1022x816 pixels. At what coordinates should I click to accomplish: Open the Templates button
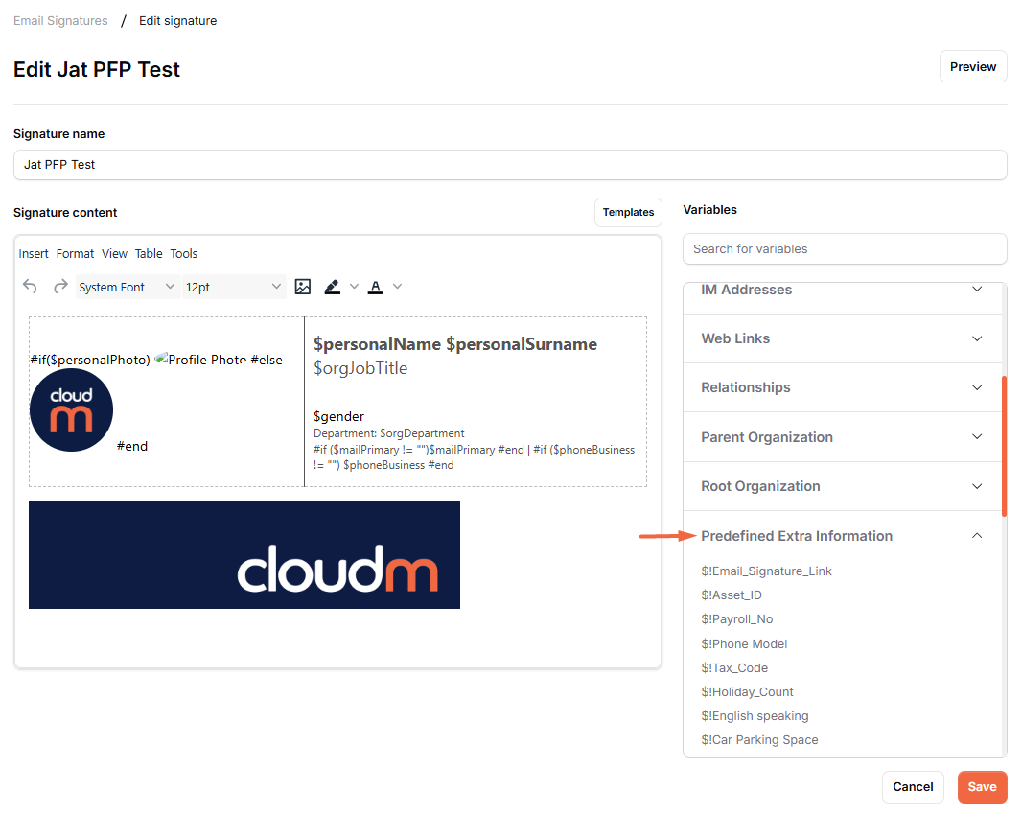click(628, 213)
